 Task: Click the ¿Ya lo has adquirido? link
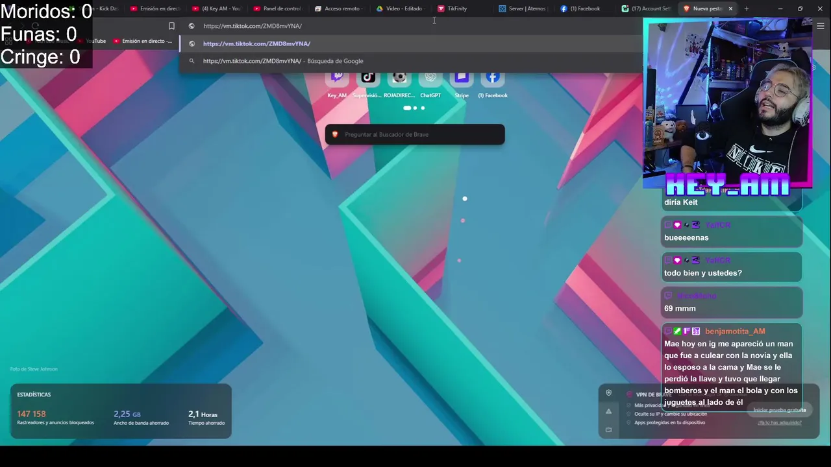(779, 423)
